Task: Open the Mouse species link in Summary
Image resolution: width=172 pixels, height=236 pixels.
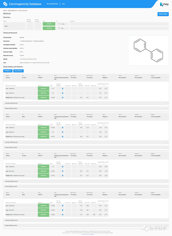Action: click(6, 26)
